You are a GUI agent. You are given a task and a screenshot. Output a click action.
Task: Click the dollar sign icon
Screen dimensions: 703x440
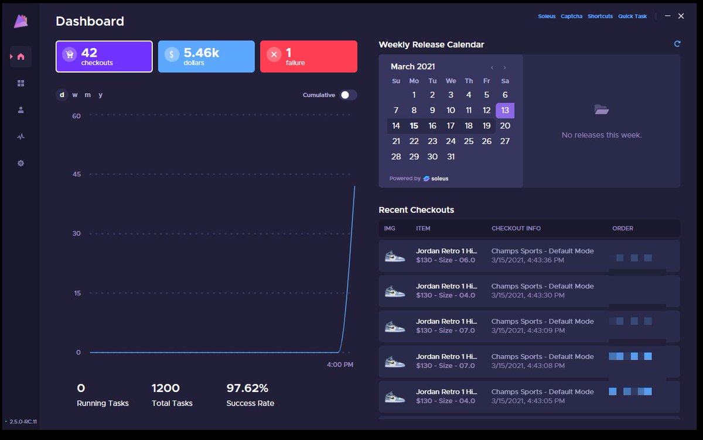pyautogui.click(x=172, y=54)
